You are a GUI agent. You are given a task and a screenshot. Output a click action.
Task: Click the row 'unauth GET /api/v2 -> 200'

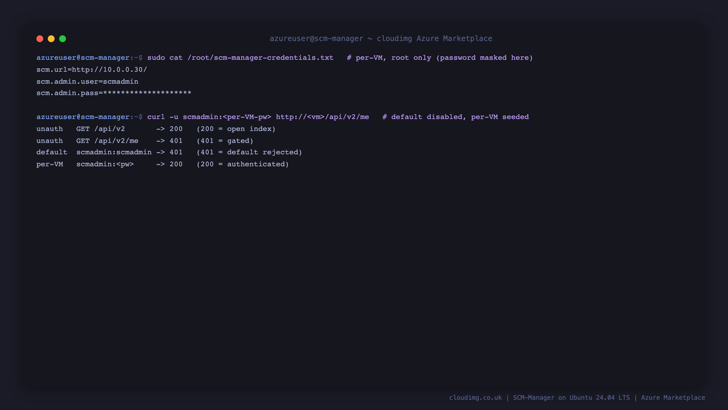pos(156,129)
